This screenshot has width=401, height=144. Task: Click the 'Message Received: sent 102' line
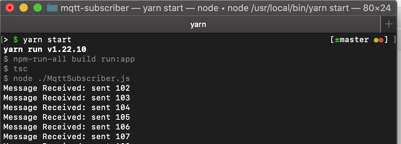pos(66,88)
